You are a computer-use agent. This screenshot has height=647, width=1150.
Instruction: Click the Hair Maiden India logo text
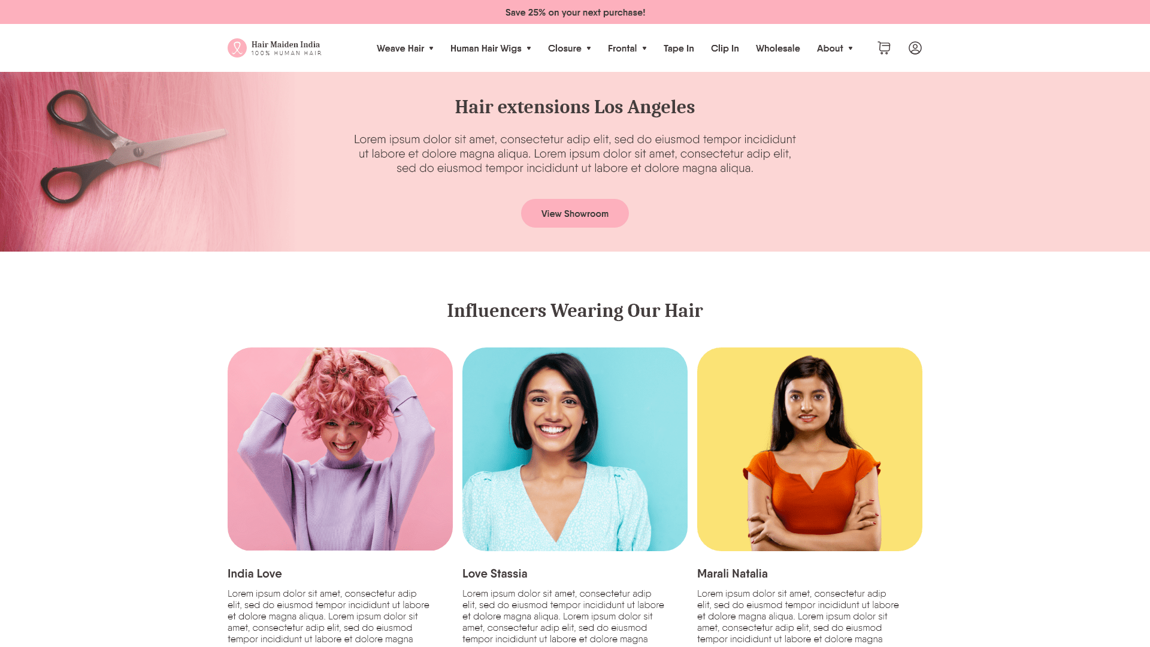[286, 48]
